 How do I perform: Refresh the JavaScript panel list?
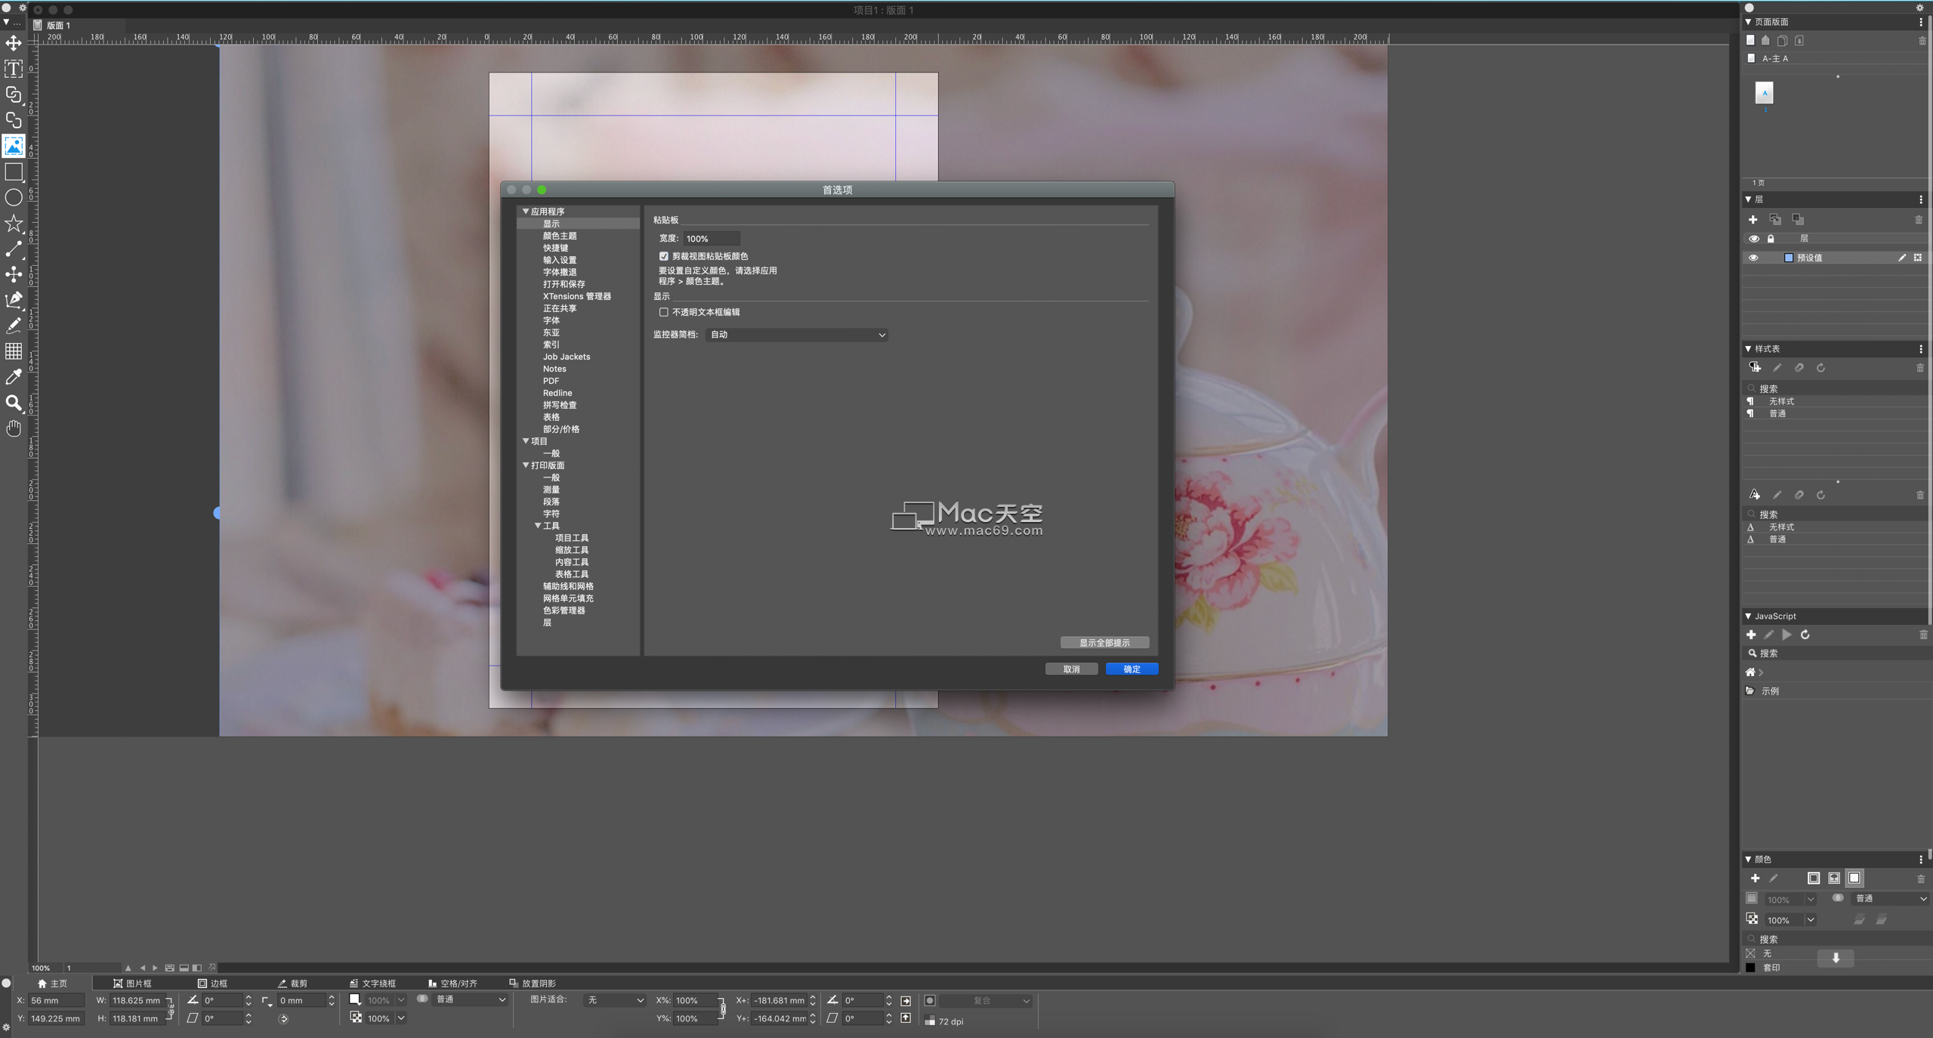pos(1805,635)
